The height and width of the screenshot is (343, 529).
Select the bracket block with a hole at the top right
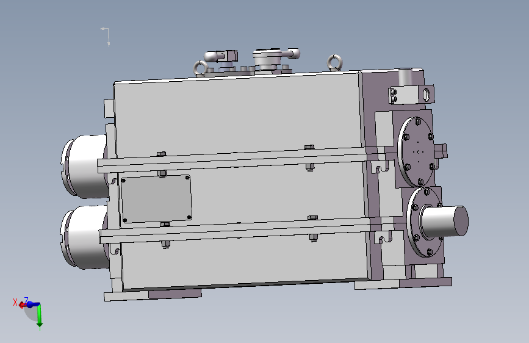(x=412, y=95)
